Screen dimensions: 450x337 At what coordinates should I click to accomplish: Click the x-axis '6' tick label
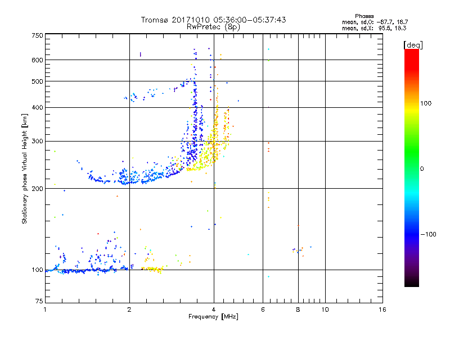coord(263,309)
